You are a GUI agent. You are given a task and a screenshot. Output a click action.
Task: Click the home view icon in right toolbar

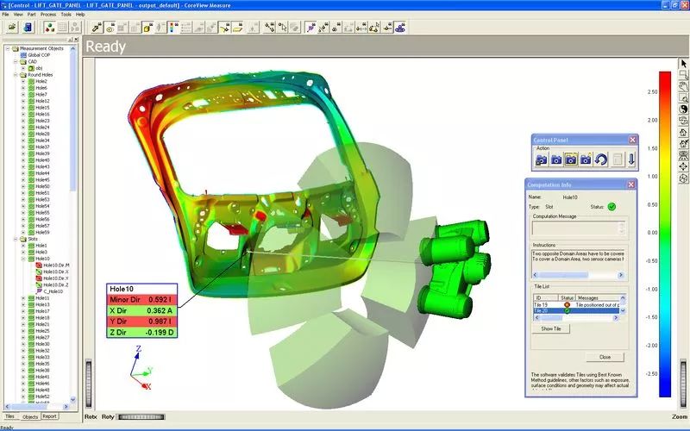click(683, 132)
